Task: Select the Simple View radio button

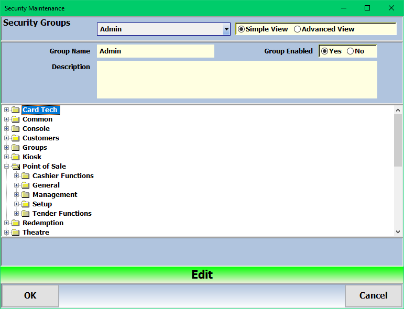Action: coord(242,29)
